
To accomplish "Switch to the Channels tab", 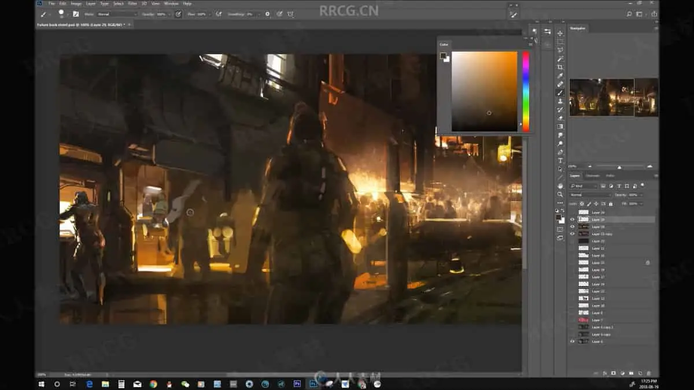I will 593,176.
